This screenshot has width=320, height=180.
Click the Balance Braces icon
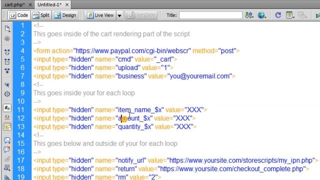click(x=7, y=94)
